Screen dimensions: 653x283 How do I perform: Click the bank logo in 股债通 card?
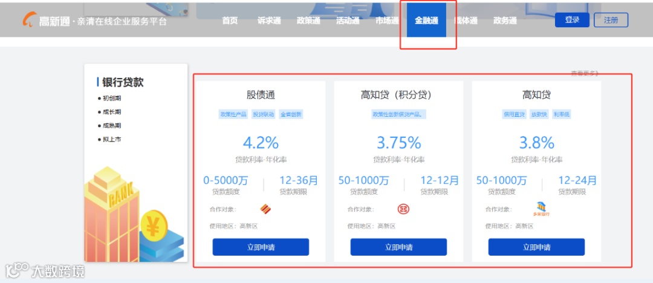point(265,209)
